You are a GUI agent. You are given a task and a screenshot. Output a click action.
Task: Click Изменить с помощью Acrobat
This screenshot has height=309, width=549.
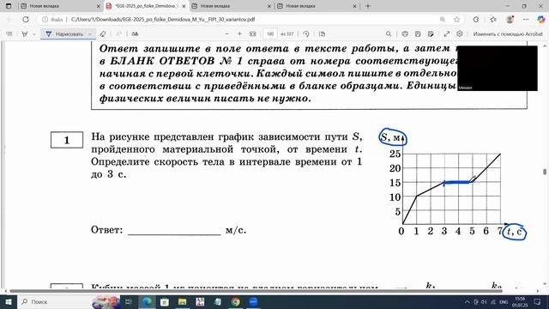(508, 34)
